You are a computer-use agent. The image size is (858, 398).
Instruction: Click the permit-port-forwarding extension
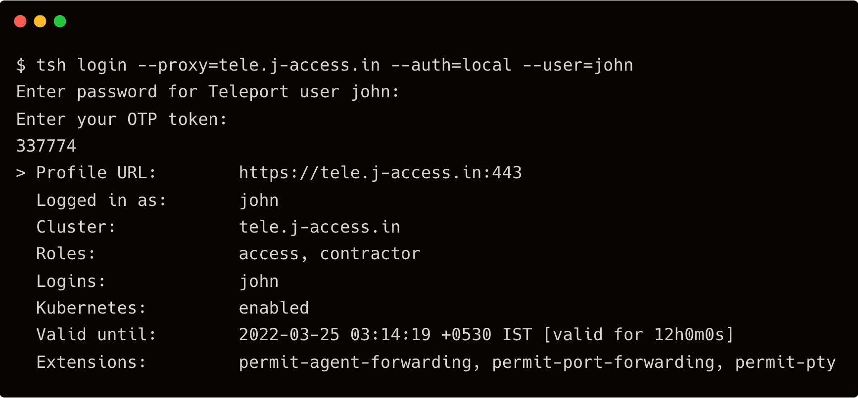[x=603, y=362]
